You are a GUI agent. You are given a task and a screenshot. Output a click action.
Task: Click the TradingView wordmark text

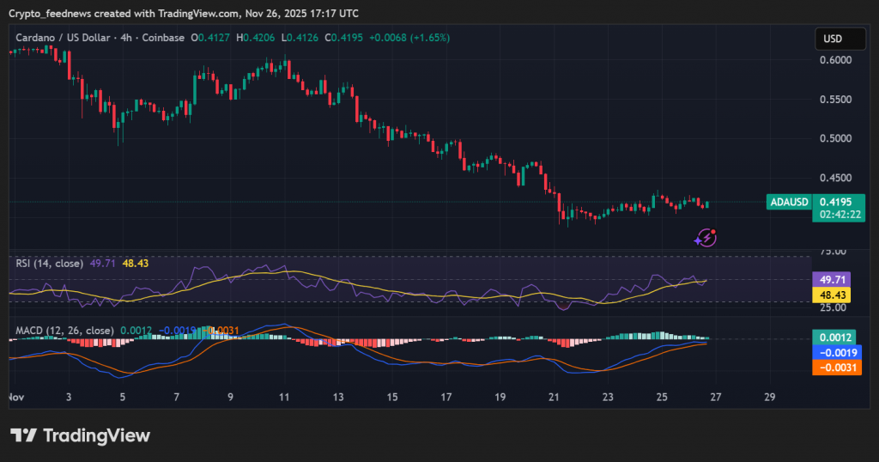click(x=96, y=435)
